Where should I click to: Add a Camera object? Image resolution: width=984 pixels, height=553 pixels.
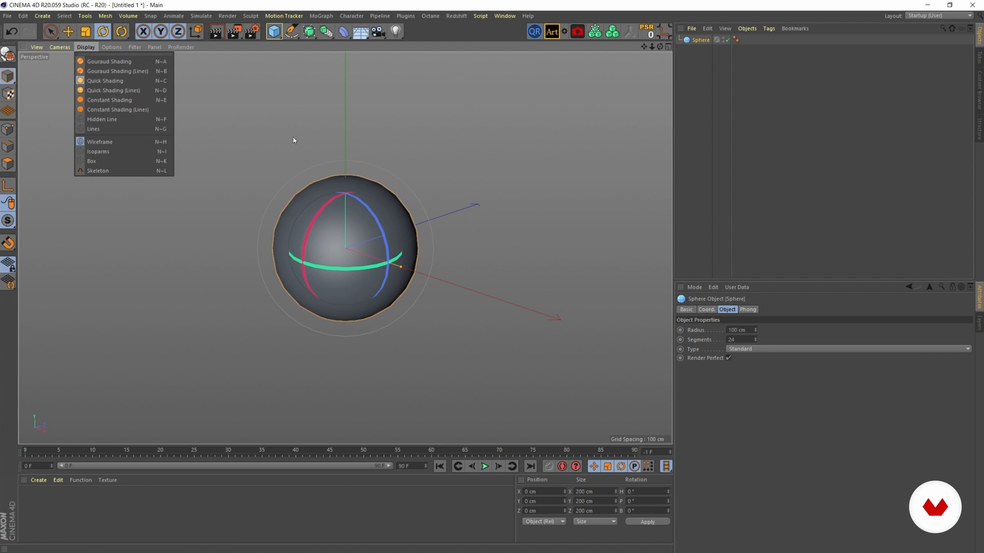pos(378,32)
